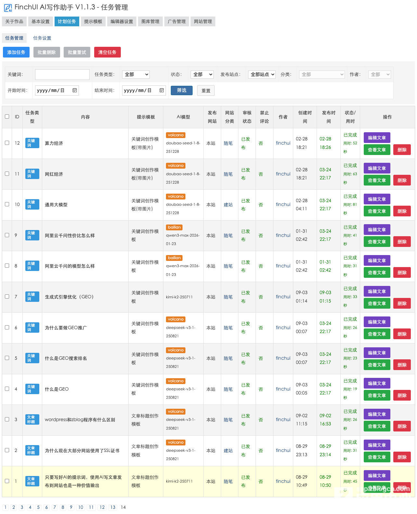This screenshot has height=514, width=417.
Task: Check the checkbox for task ID 10
Action: 7,204
